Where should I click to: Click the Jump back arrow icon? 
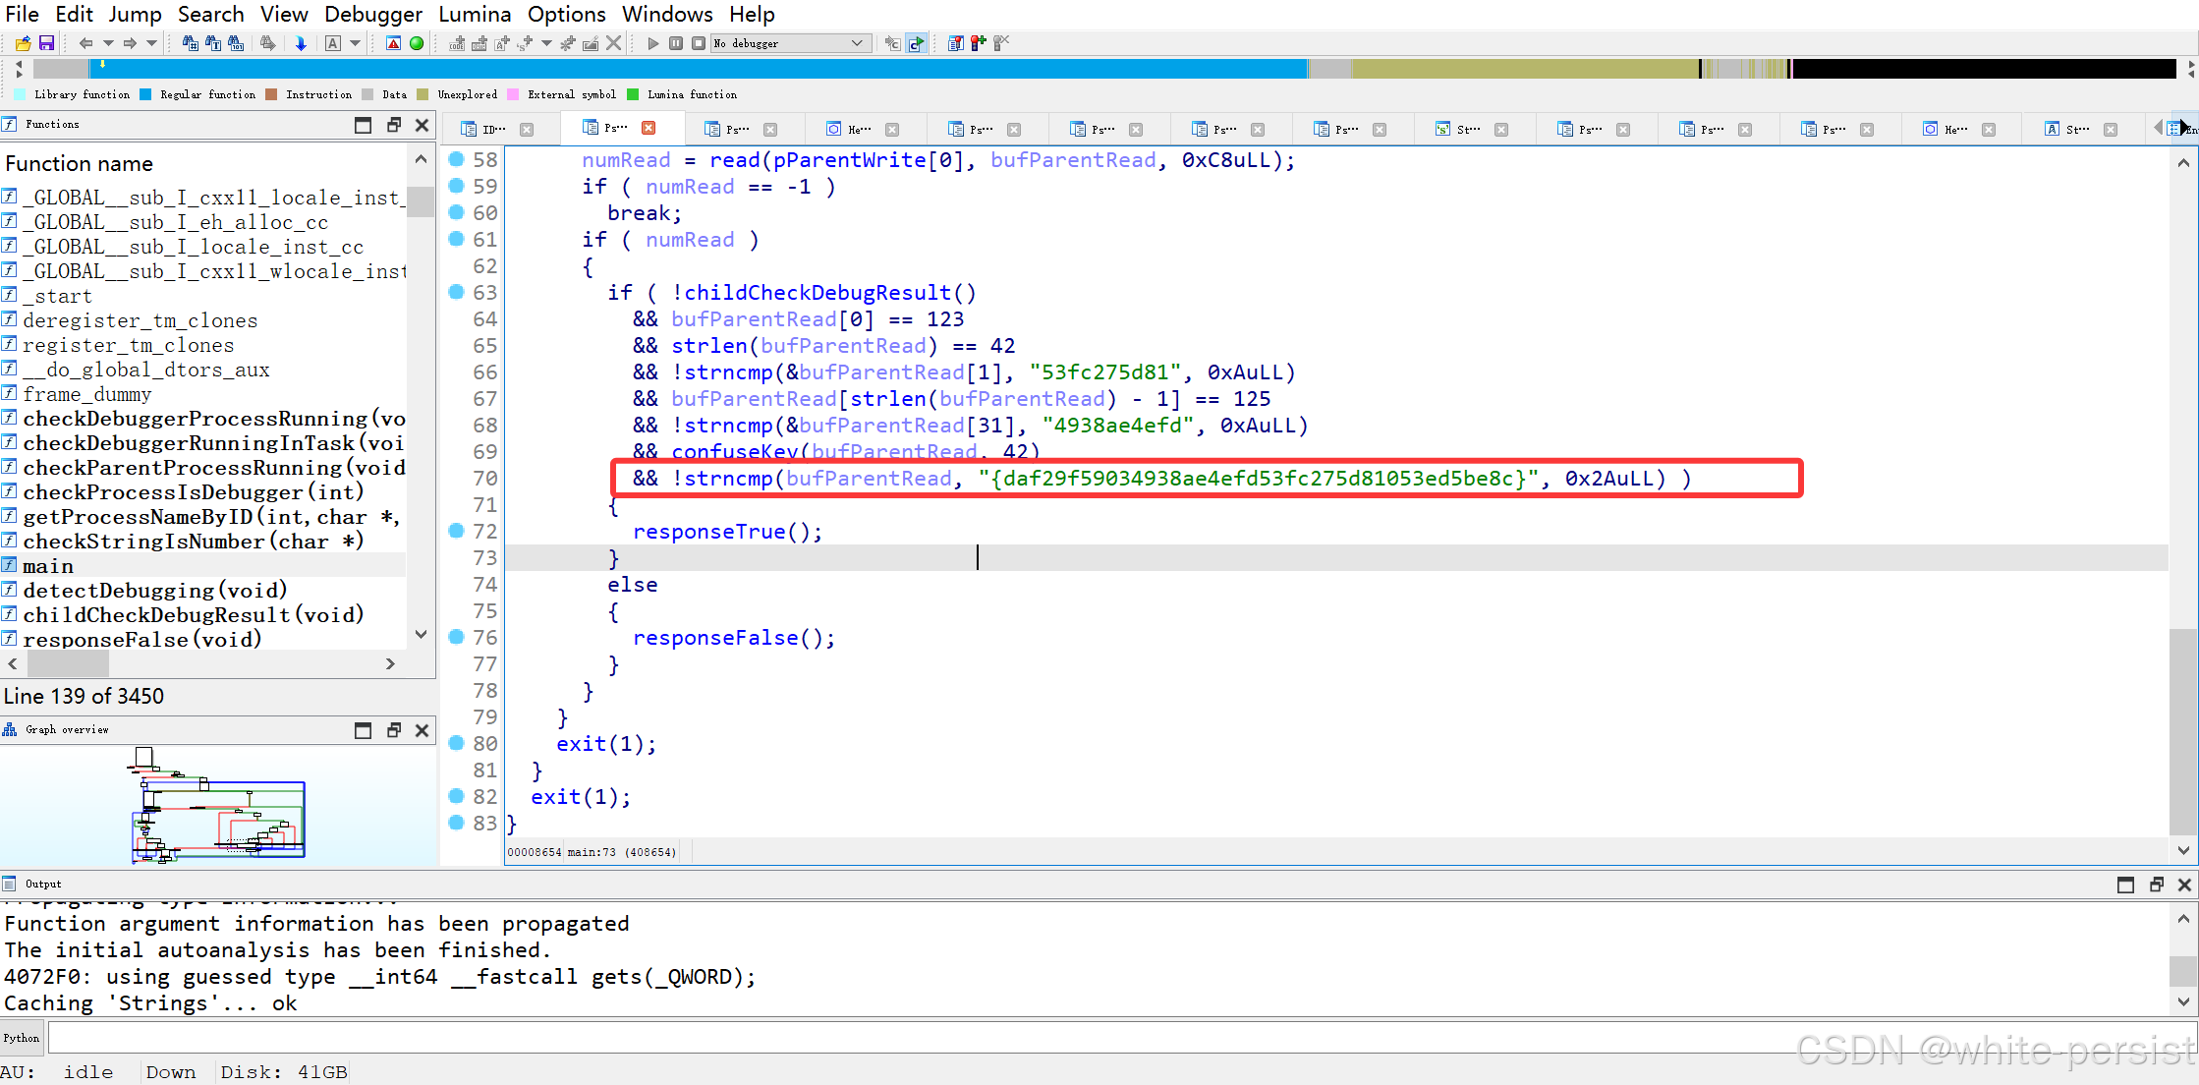pyautogui.click(x=85, y=43)
